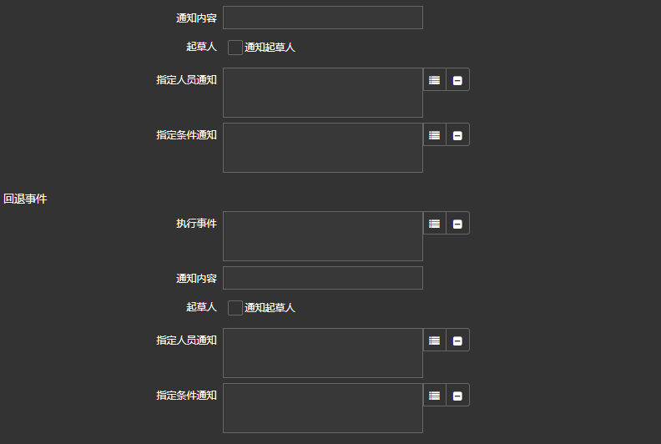
Task: Click minus icon for 指定条件通知 under 回退事件
Action: tap(457, 396)
